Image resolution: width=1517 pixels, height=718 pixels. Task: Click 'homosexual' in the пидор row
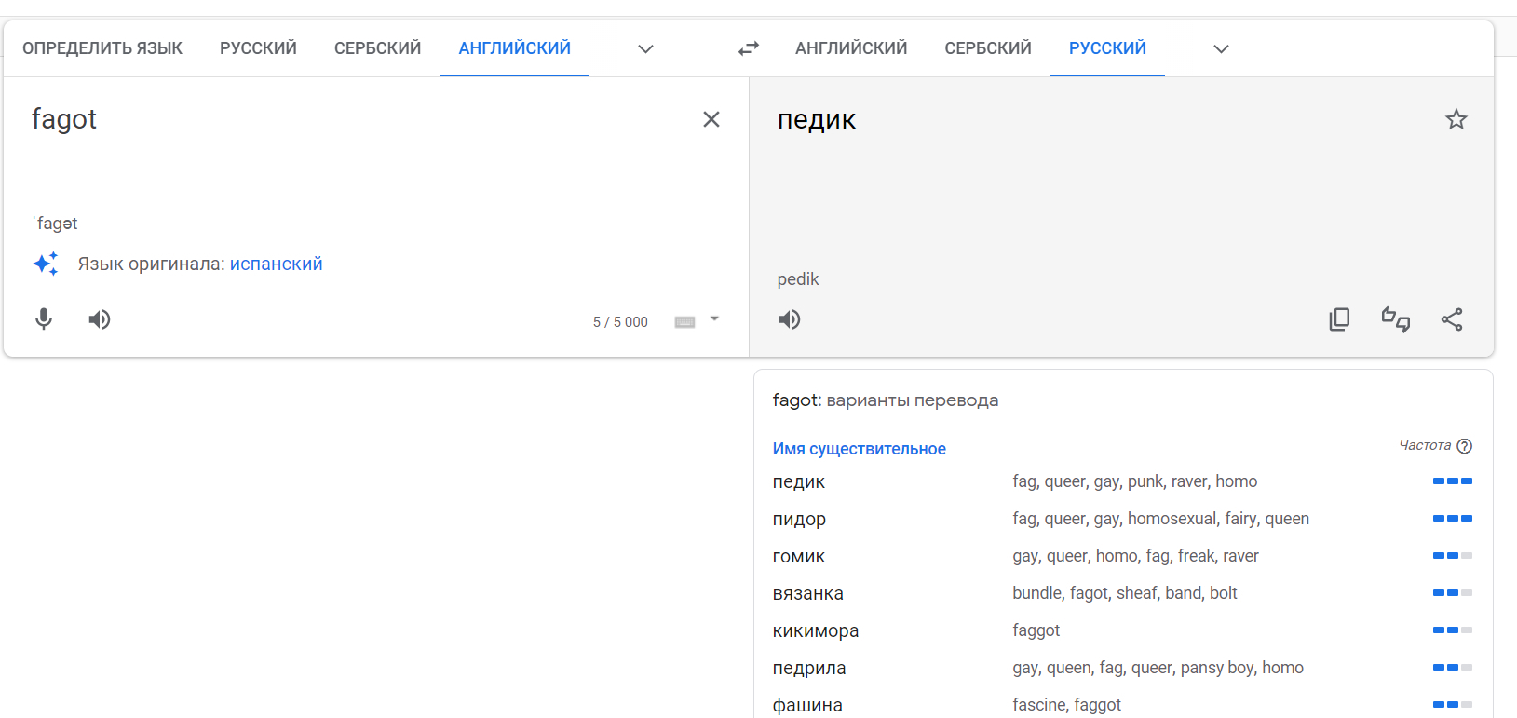coord(1172,519)
